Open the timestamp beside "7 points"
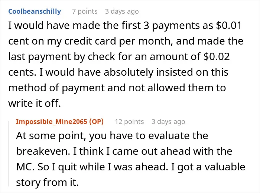This screenshot has width=260, height=193. click(x=122, y=12)
